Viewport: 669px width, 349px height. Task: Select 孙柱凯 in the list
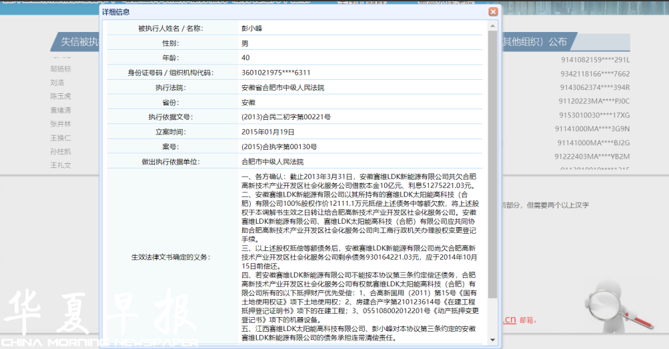coord(60,151)
